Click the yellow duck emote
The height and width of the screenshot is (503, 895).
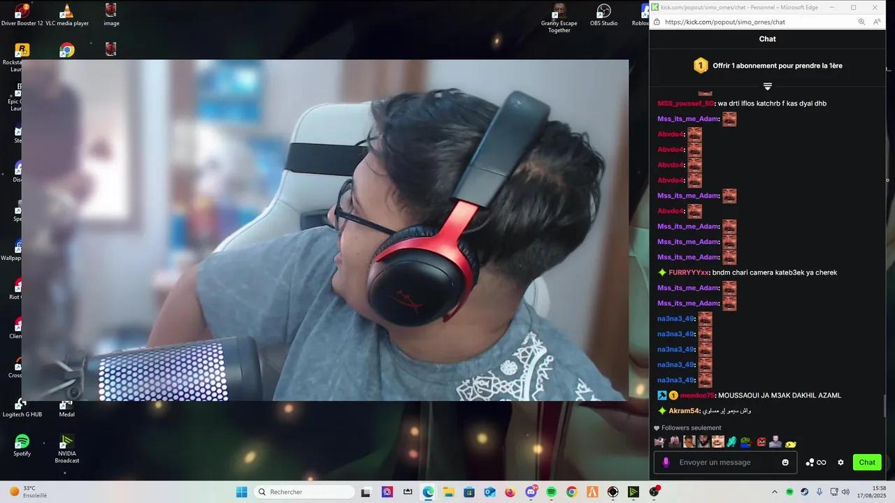pos(791,443)
